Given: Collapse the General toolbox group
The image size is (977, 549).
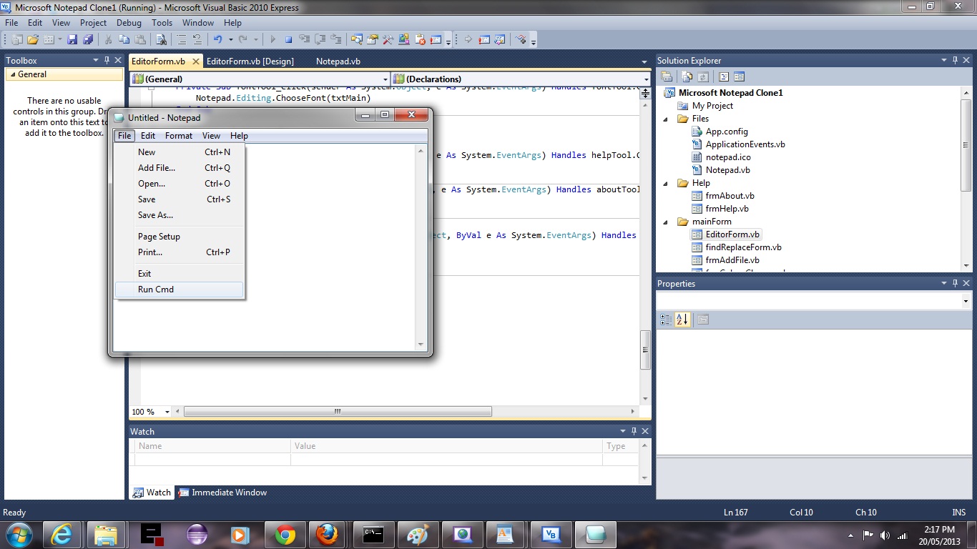Looking at the screenshot, I should click(x=12, y=74).
